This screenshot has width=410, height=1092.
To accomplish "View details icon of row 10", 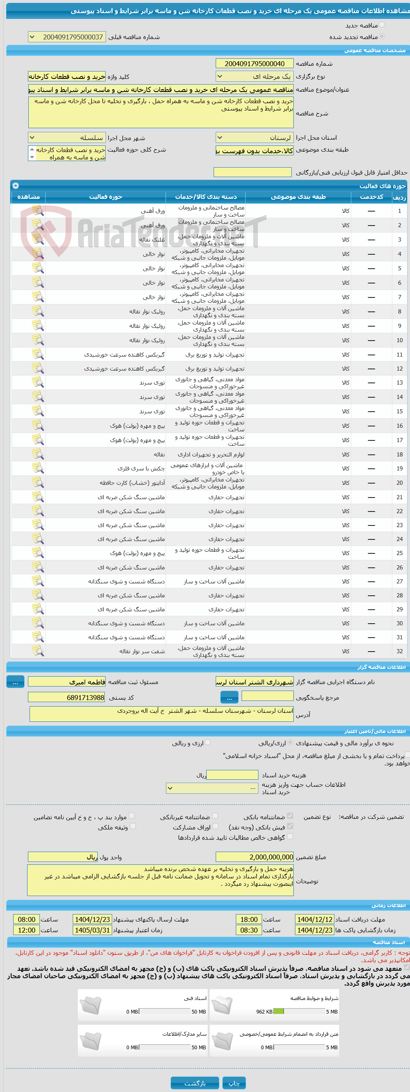I will click(38, 341).
